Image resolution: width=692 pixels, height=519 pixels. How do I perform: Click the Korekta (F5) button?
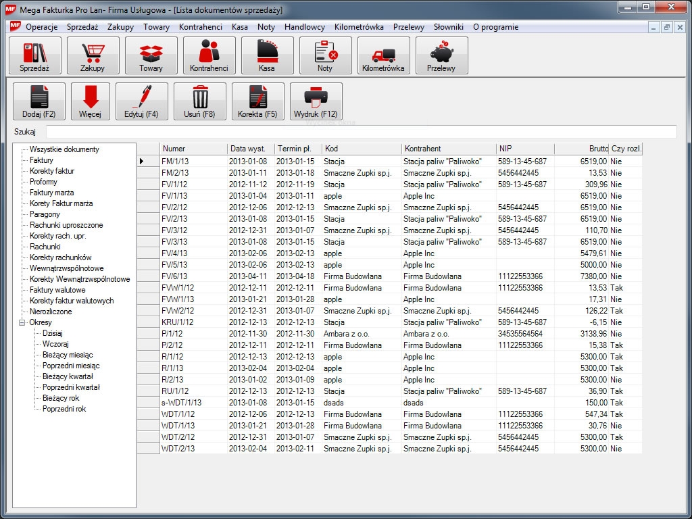(258, 101)
